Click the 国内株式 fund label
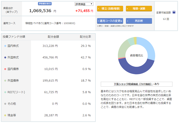 (x=13, y=46)
